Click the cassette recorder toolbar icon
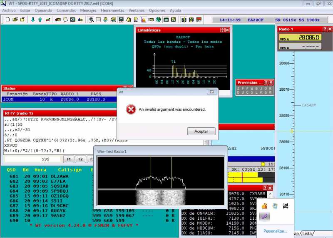 151,20
